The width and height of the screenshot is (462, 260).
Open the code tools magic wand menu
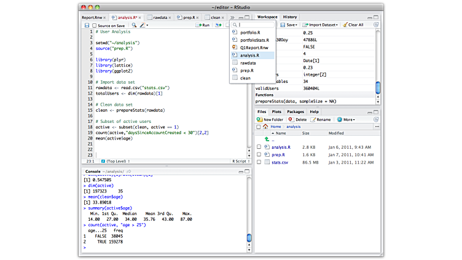[x=144, y=25]
